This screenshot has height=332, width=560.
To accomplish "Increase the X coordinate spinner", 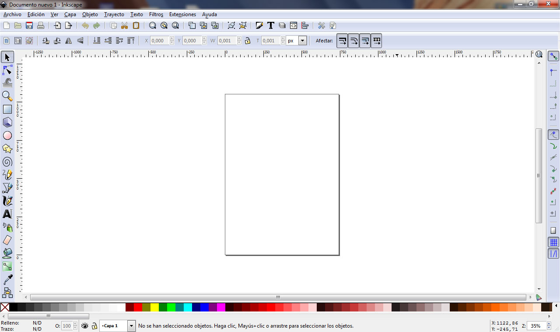I will click(x=172, y=38).
